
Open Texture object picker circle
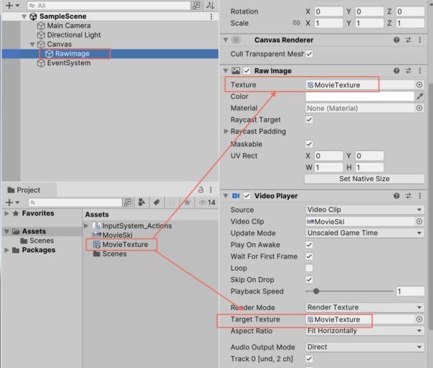pyautogui.click(x=419, y=84)
